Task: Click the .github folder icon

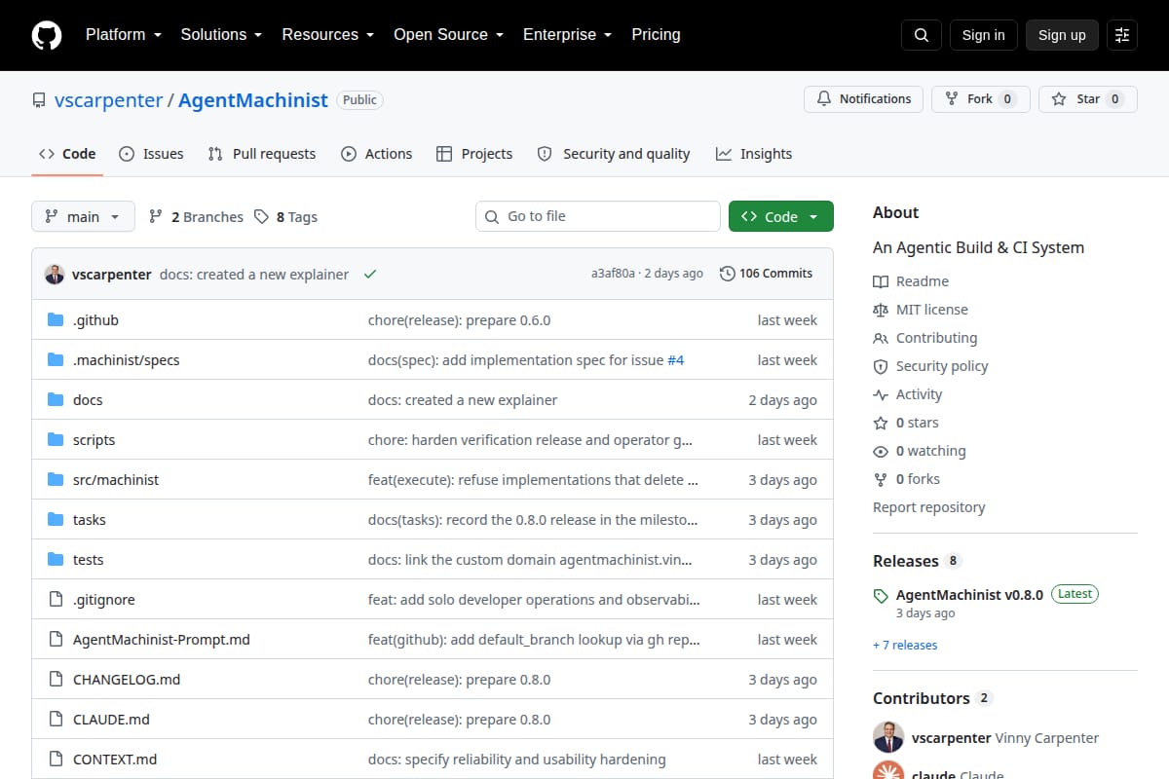Action: [x=56, y=320]
